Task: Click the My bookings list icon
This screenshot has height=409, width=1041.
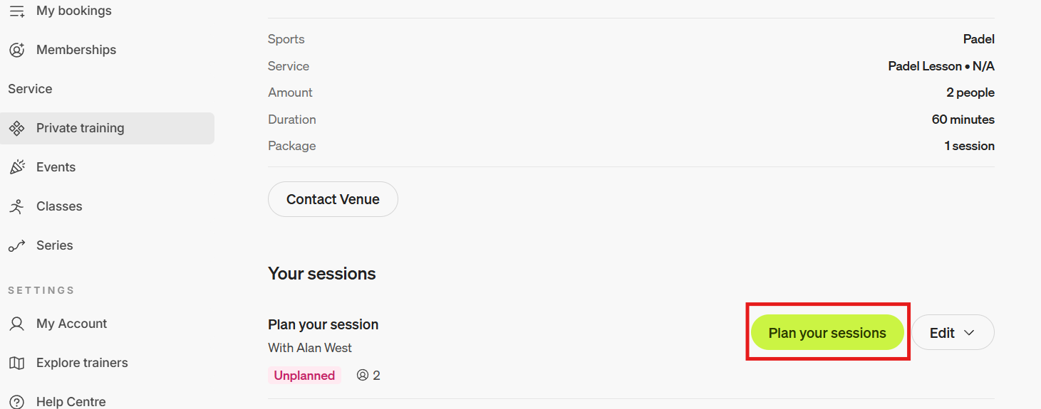Action: coord(16,11)
